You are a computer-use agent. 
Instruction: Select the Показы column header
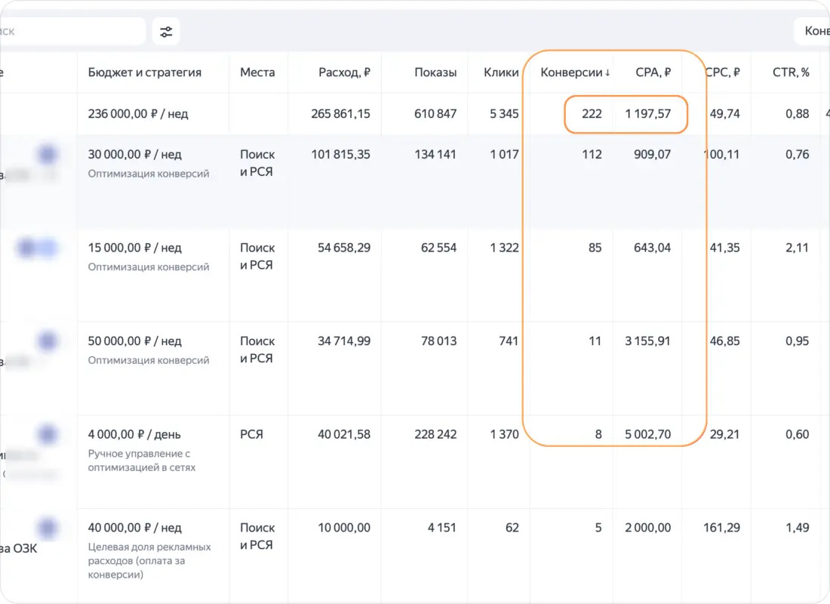point(435,72)
